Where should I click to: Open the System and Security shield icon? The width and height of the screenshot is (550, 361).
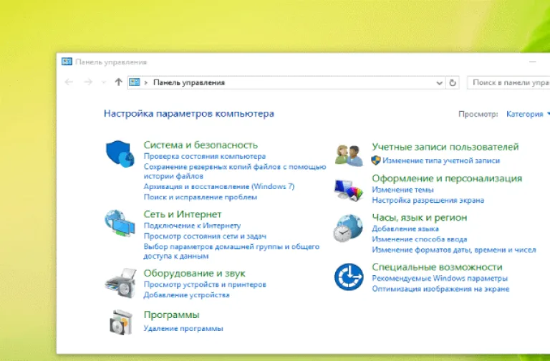(x=120, y=154)
